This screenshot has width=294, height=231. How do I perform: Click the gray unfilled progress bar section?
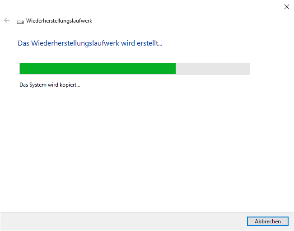213,69
